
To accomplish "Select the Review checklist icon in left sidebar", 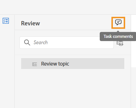I will (x=6, y=21).
